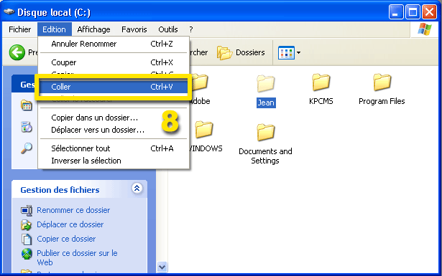Image resolution: width=442 pixels, height=276 pixels.
Task: Minimize the Disque local (C:) window
Action: 395,12
